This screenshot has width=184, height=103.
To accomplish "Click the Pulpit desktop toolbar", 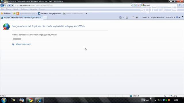I will click(145, 100).
